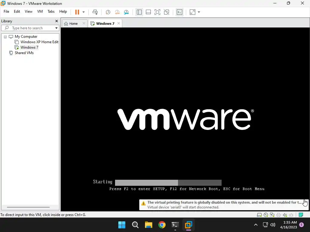Viewport: 310px width, 232px height.
Task: Toggle the console view button
Action: [x=180, y=12]
